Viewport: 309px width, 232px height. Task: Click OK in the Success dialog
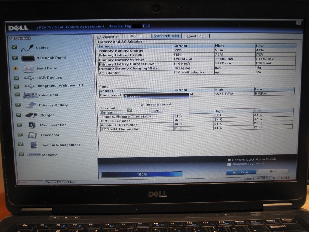tap(157, 111)
